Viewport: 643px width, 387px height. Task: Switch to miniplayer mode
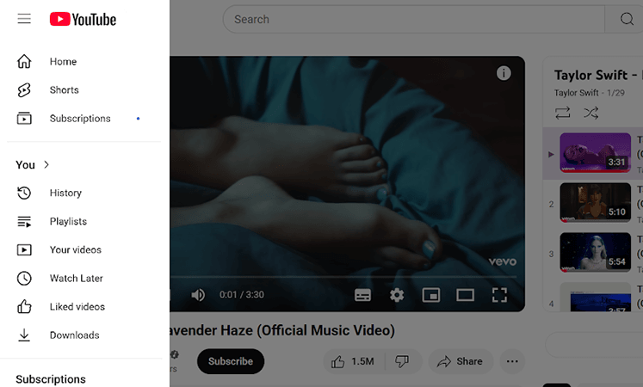pyautogui.click(x=431, y=295)
